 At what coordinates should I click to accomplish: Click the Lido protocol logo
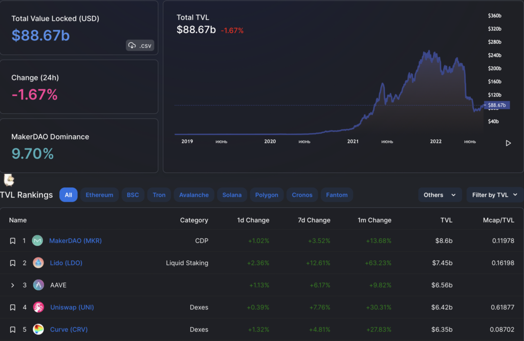point(38,262)
